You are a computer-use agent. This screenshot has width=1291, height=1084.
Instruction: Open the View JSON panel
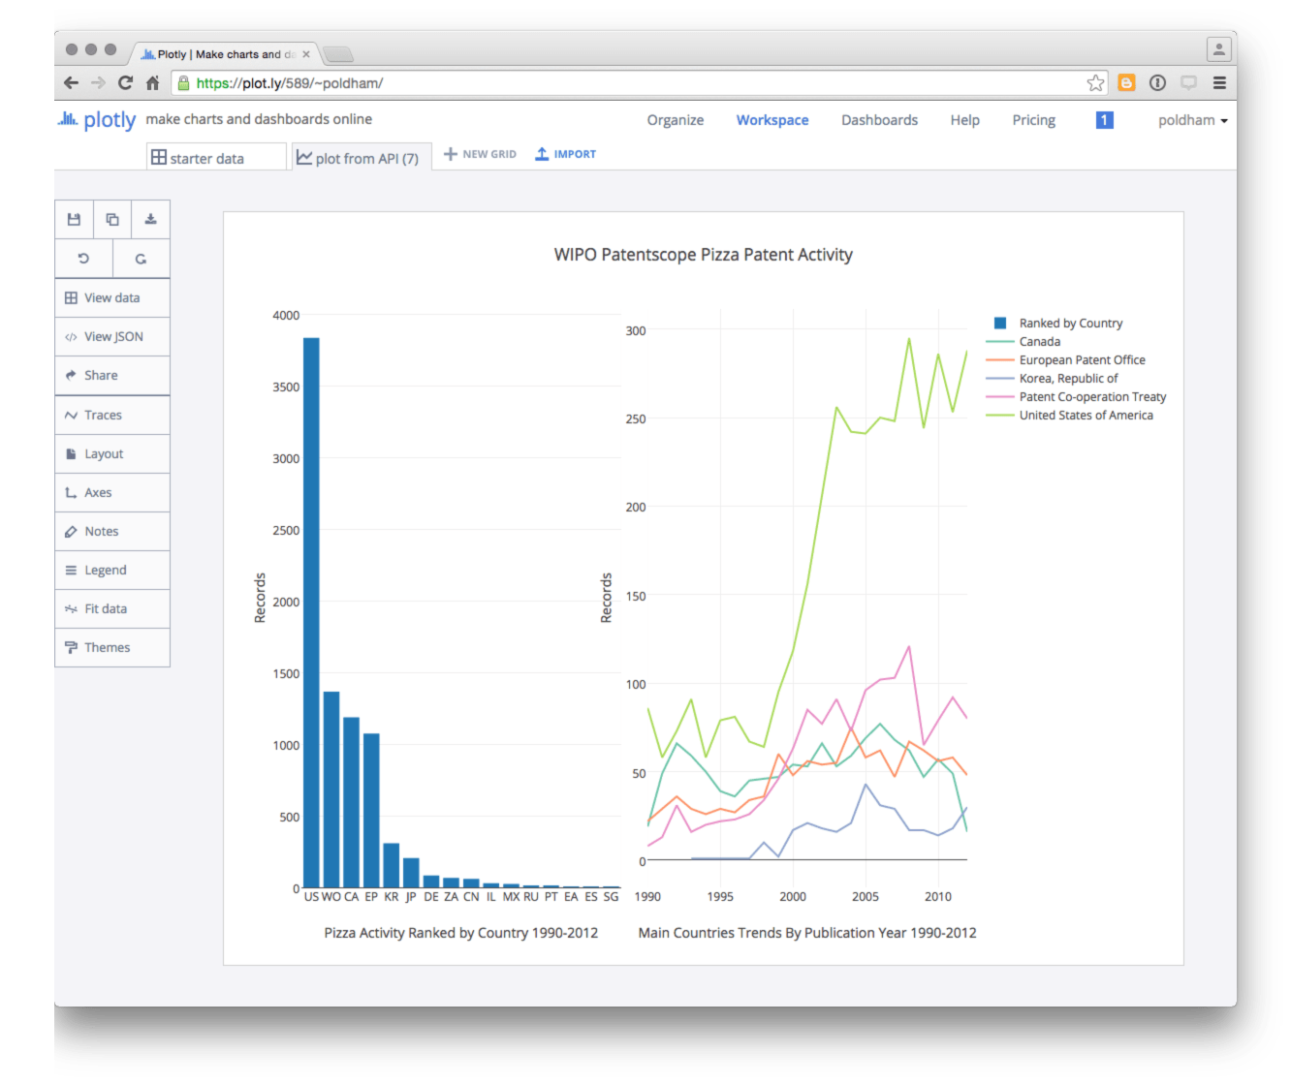pos(112,336)
